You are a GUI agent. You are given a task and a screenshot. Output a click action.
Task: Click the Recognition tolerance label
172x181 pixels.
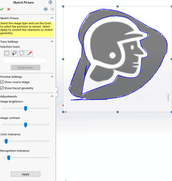point(15,151)
